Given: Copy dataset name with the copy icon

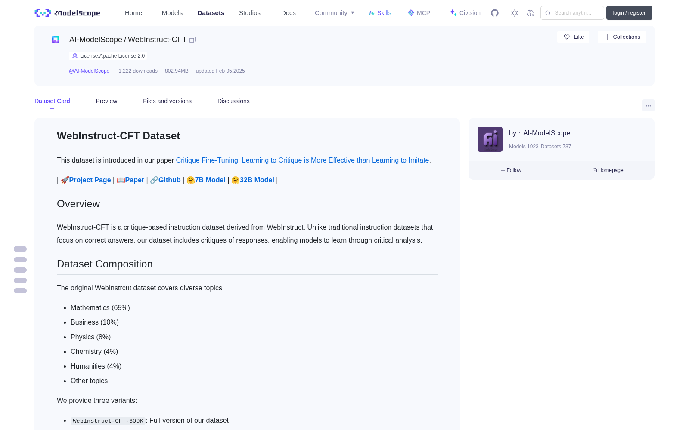Looking at the screenshot, I should point(192,40).
